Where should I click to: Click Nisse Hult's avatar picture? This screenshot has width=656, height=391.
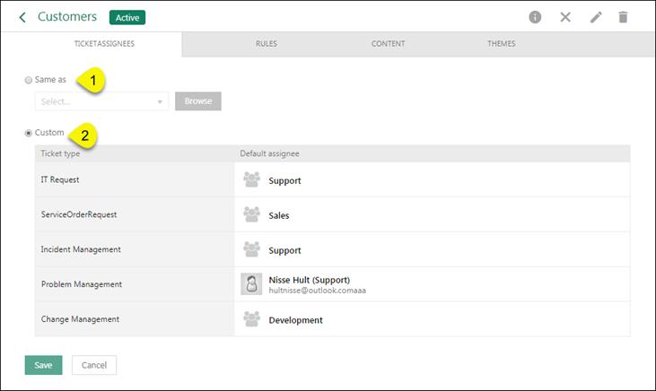(251, 284)
